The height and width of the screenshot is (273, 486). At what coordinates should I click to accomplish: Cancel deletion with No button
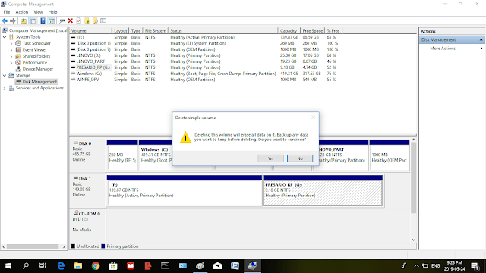(x=300, y=158)
